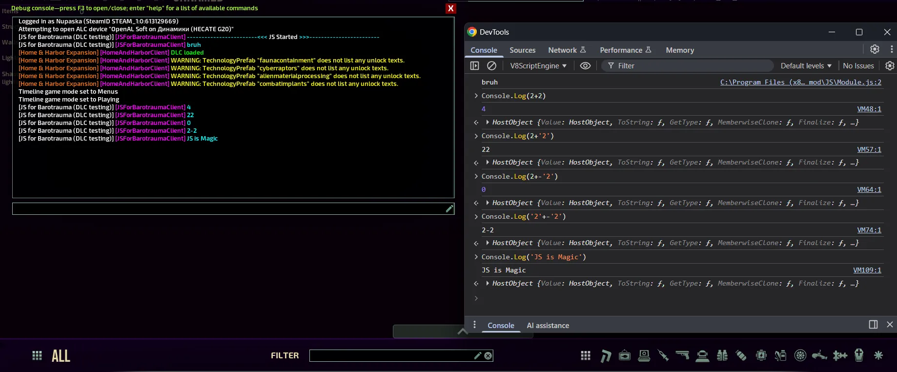
Task: Open the Default levels dropdown
Action: tap(805, 65)
